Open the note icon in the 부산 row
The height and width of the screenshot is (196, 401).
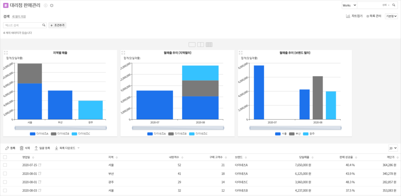40,174
